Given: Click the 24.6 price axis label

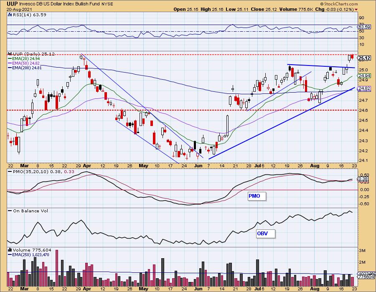Looking at the screenshot, I should pyautogui.click(x=363, y=111).
